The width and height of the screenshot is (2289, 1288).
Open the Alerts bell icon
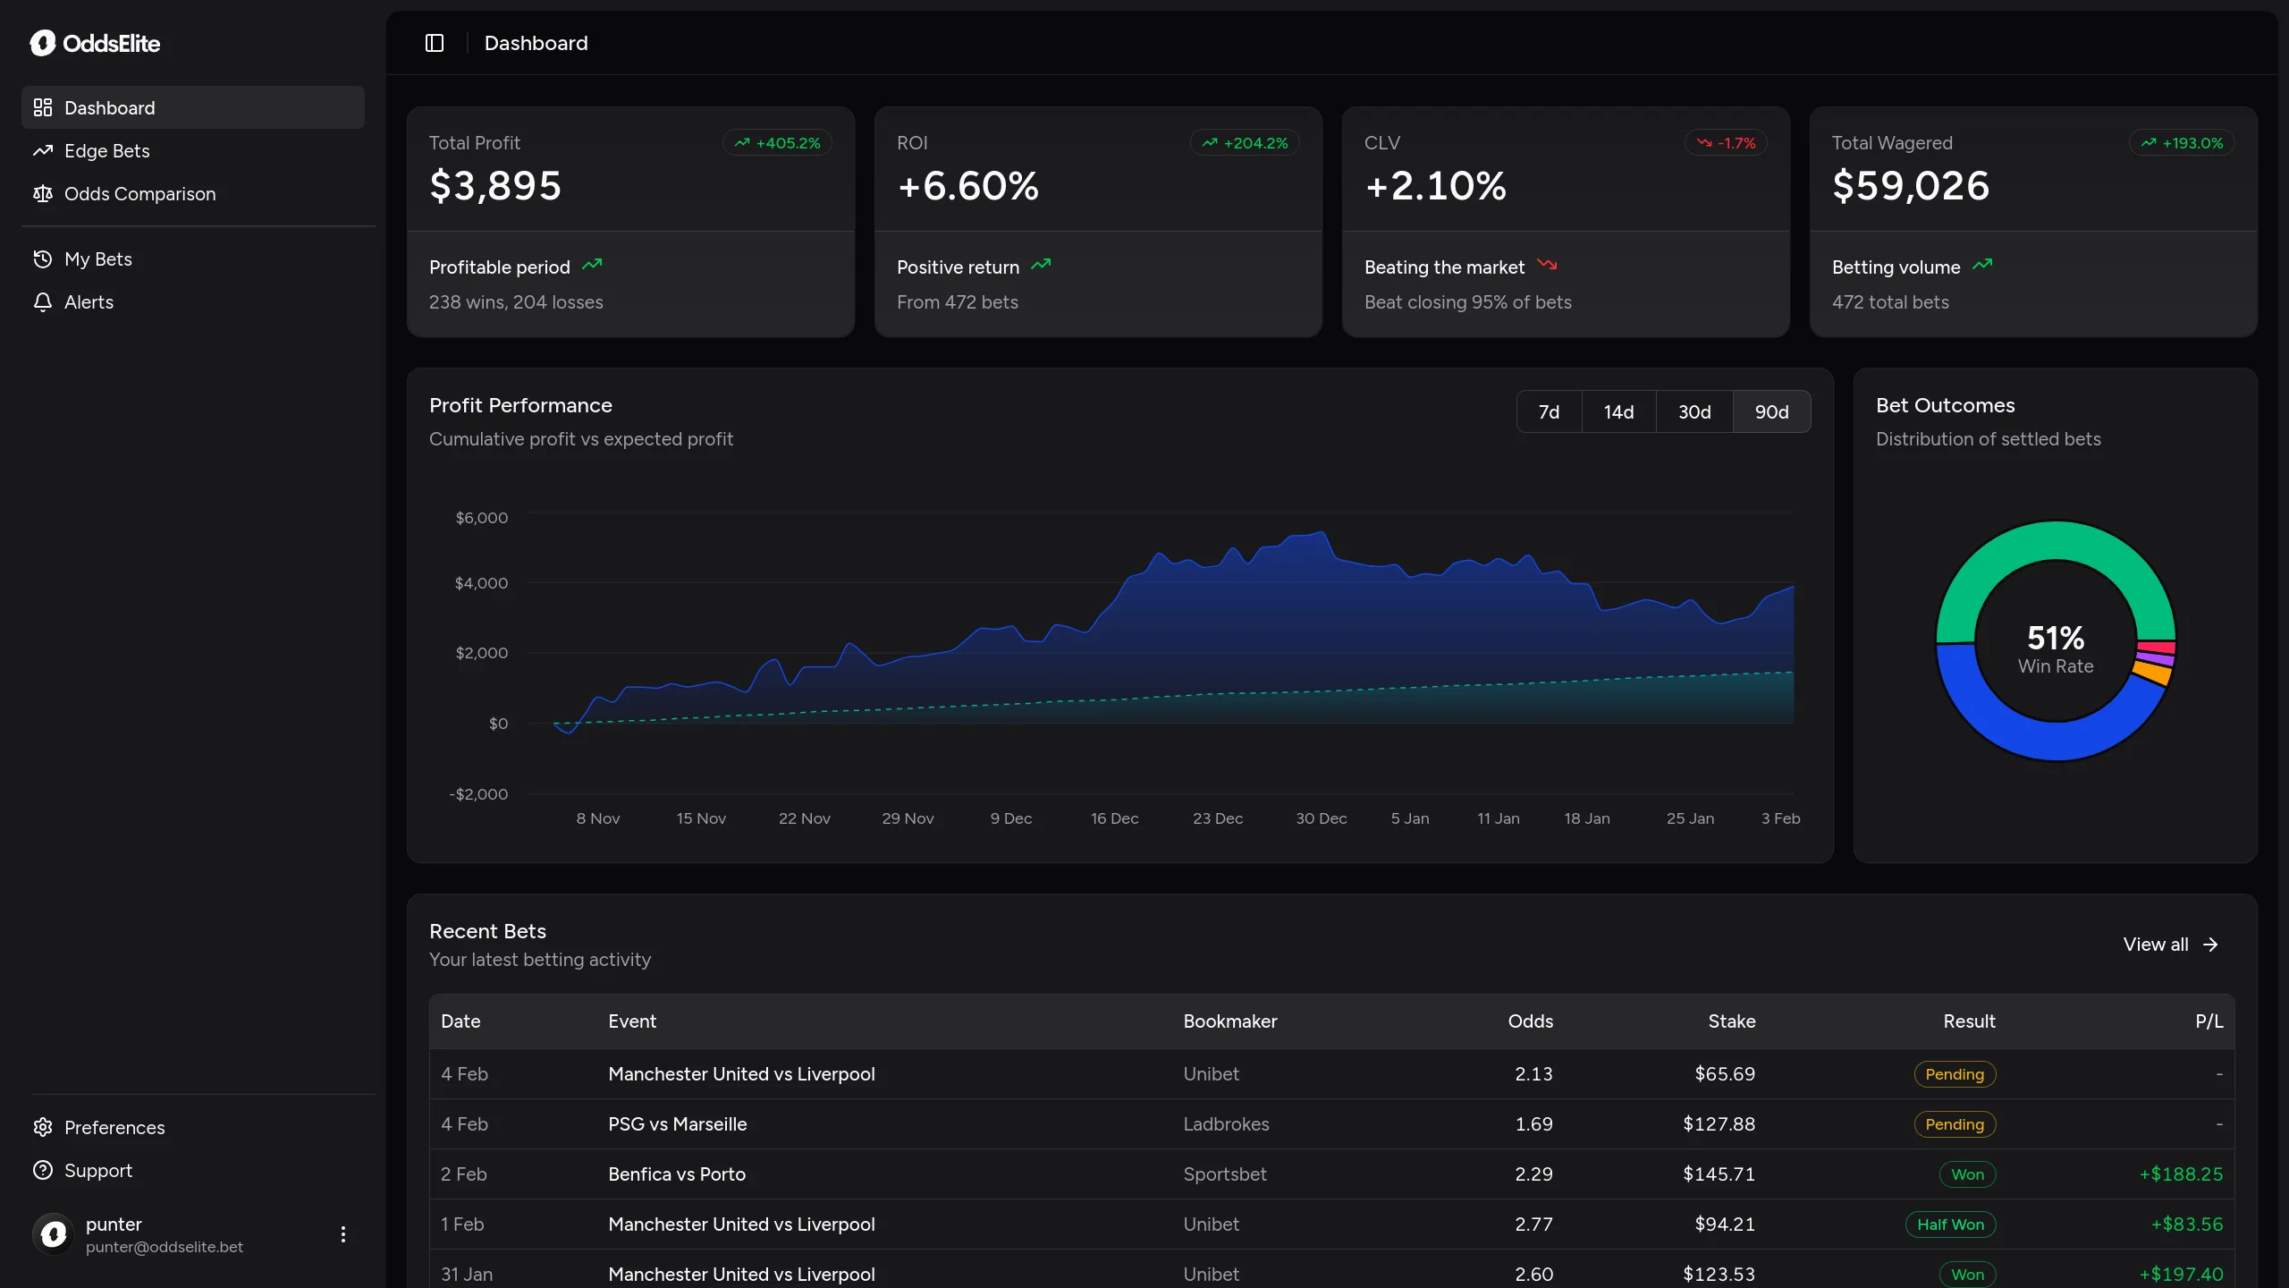(x=44, y=301)
